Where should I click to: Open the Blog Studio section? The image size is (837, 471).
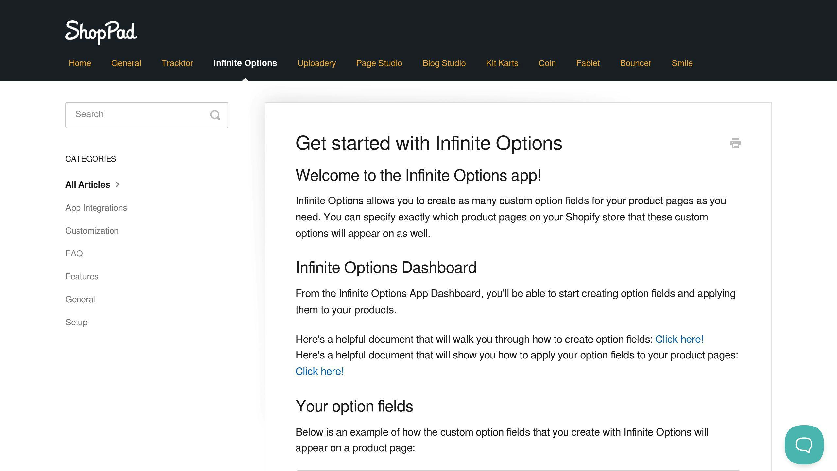click(444, 63)
